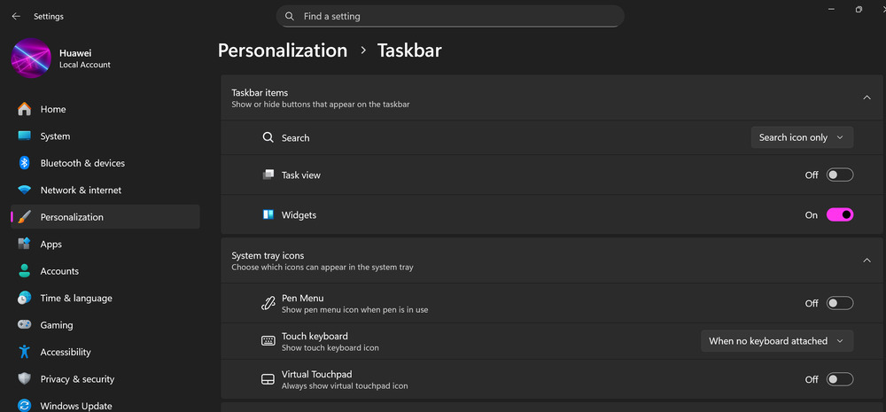
Task: Turn on the Task view toggle
Action: [840, 175]
